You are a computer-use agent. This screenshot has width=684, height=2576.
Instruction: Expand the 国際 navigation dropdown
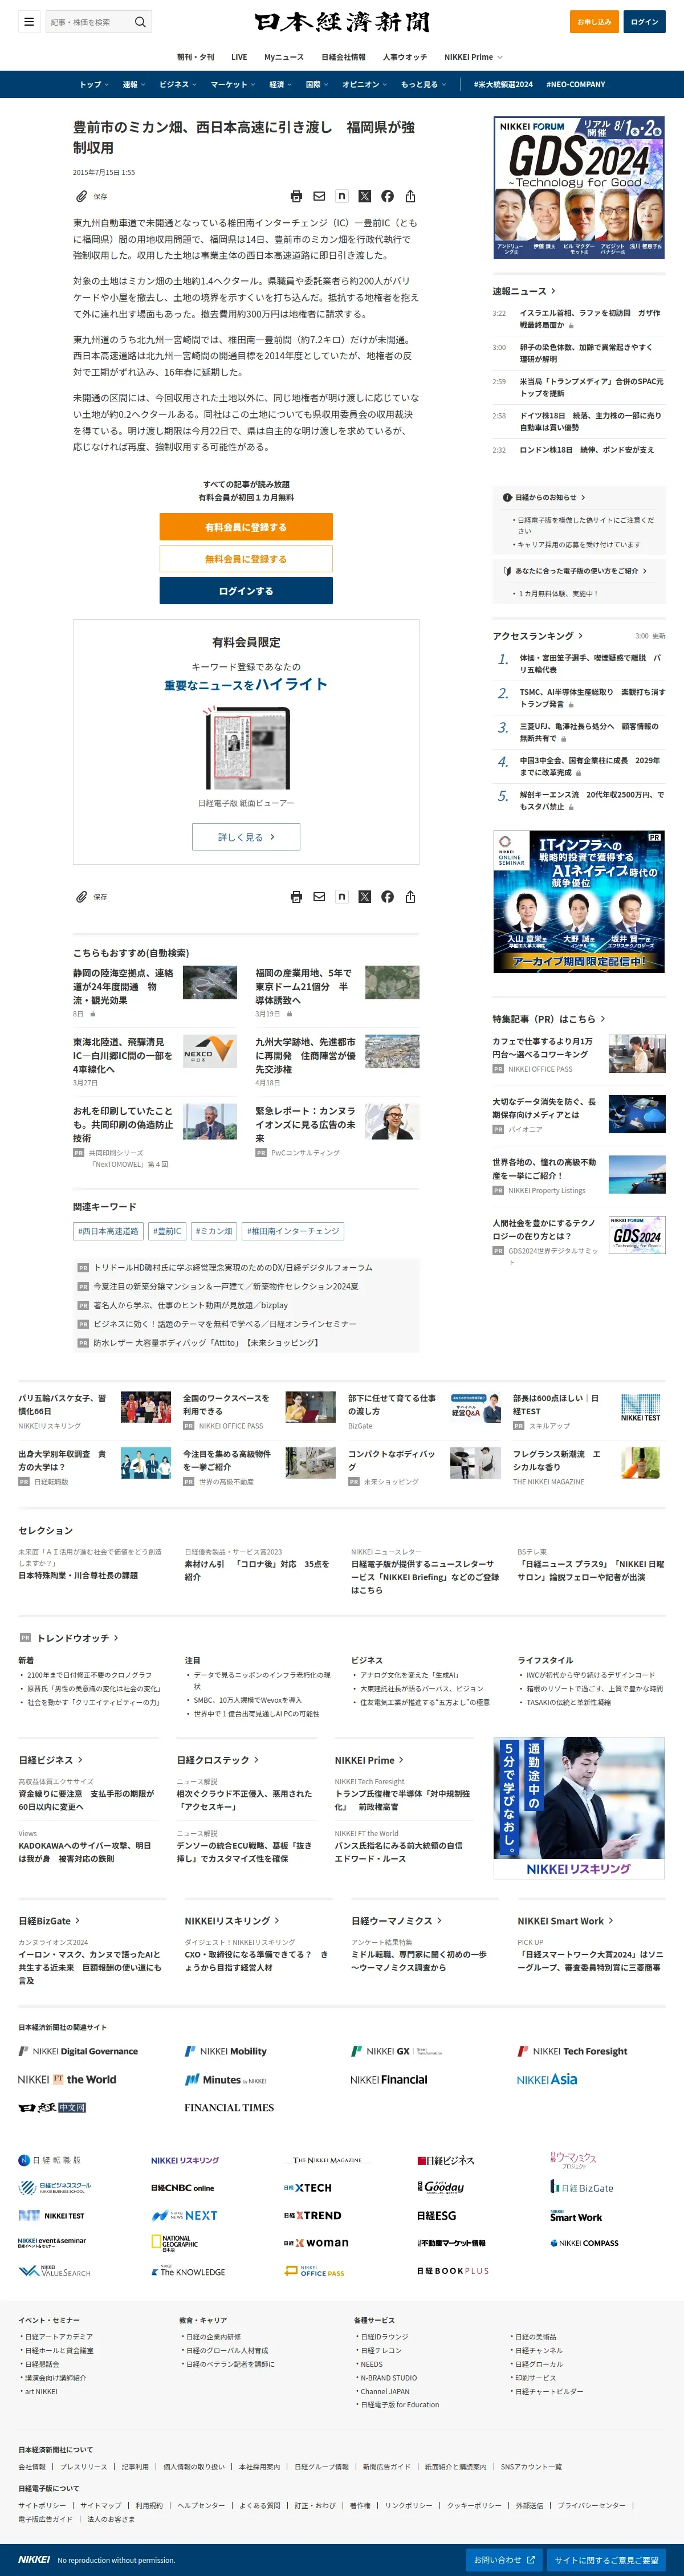click(317, 85)
